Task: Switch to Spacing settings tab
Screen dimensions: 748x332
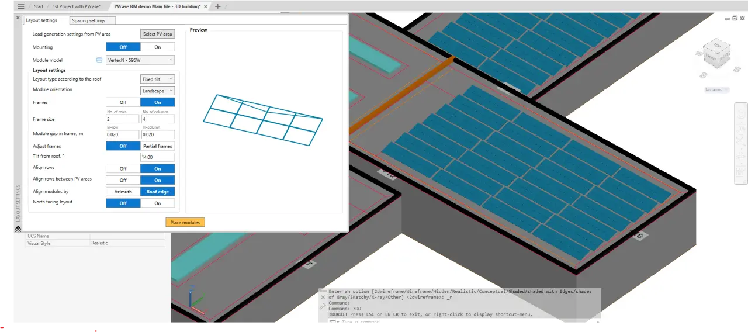Action: tap(89, 20)
